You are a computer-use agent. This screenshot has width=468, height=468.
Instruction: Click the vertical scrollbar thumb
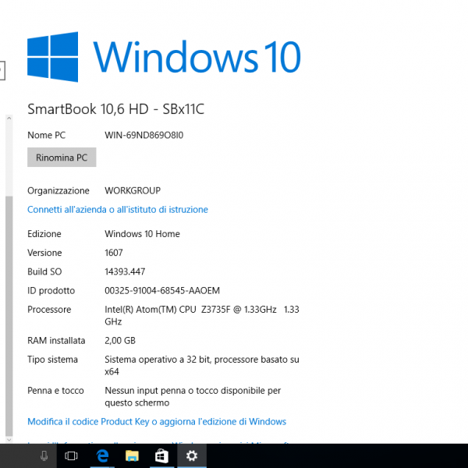click(x=9, y=316)
